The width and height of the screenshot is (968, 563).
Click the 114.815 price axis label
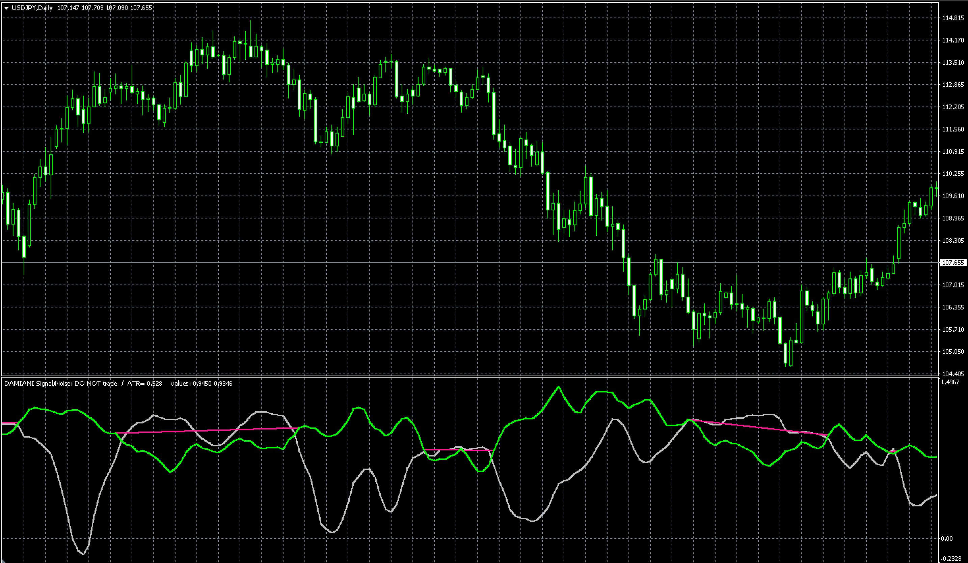[x=953, y=18]
